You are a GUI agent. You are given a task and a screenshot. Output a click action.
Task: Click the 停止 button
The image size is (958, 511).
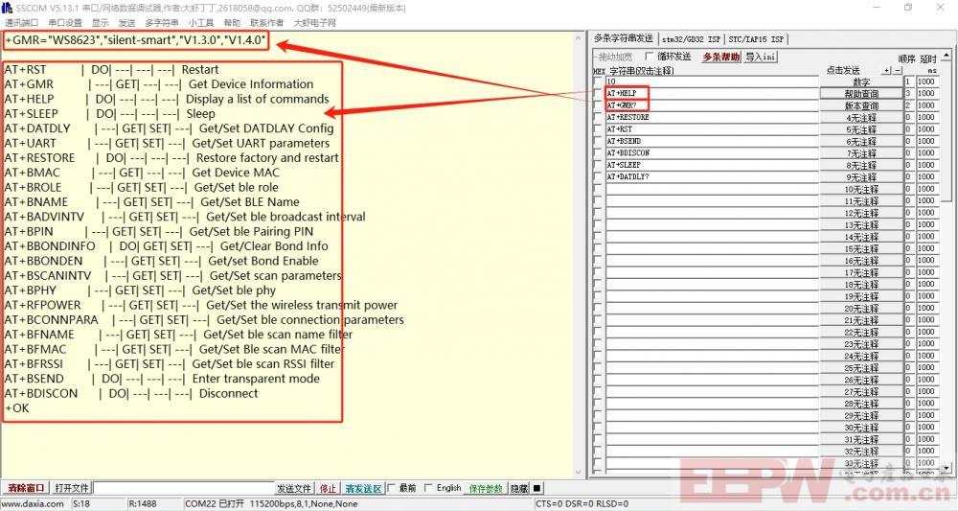click(x=328, y=488)
